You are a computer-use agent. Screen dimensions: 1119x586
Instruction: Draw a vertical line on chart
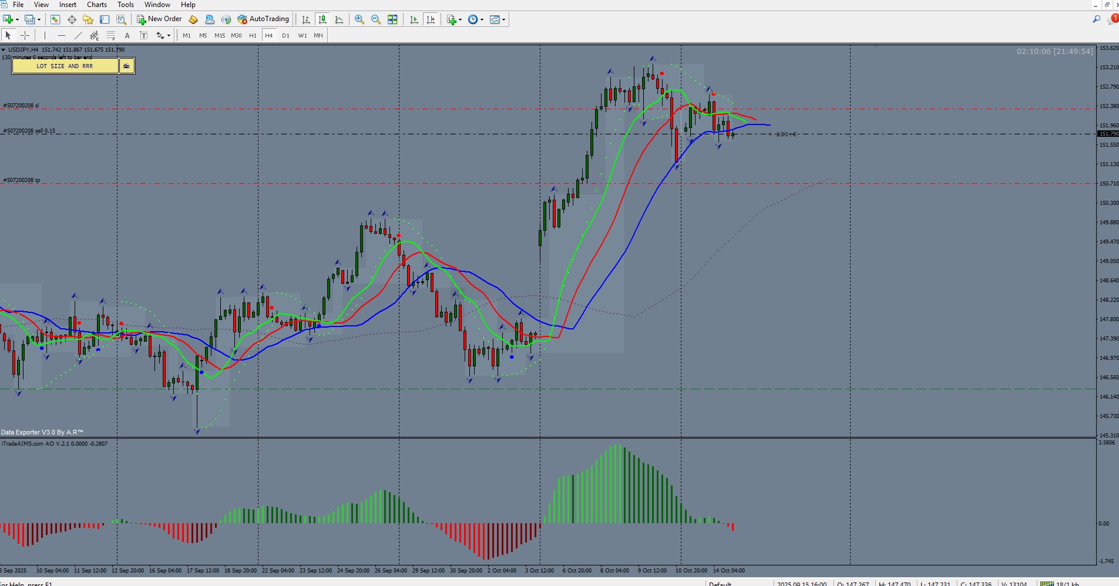(x=45, y=35)
